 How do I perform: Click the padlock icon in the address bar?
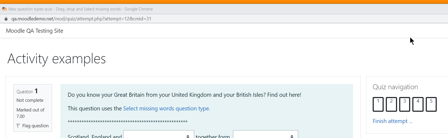click(6, 19)
